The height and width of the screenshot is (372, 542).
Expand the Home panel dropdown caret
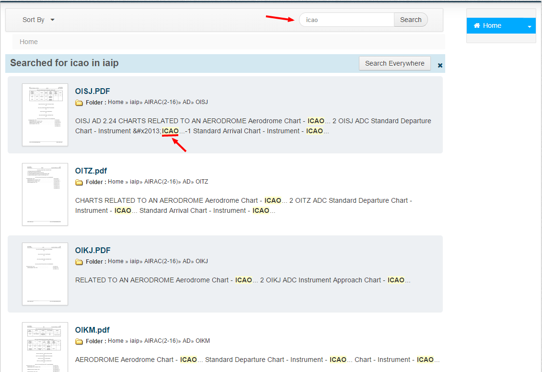(x=530, y=27)
